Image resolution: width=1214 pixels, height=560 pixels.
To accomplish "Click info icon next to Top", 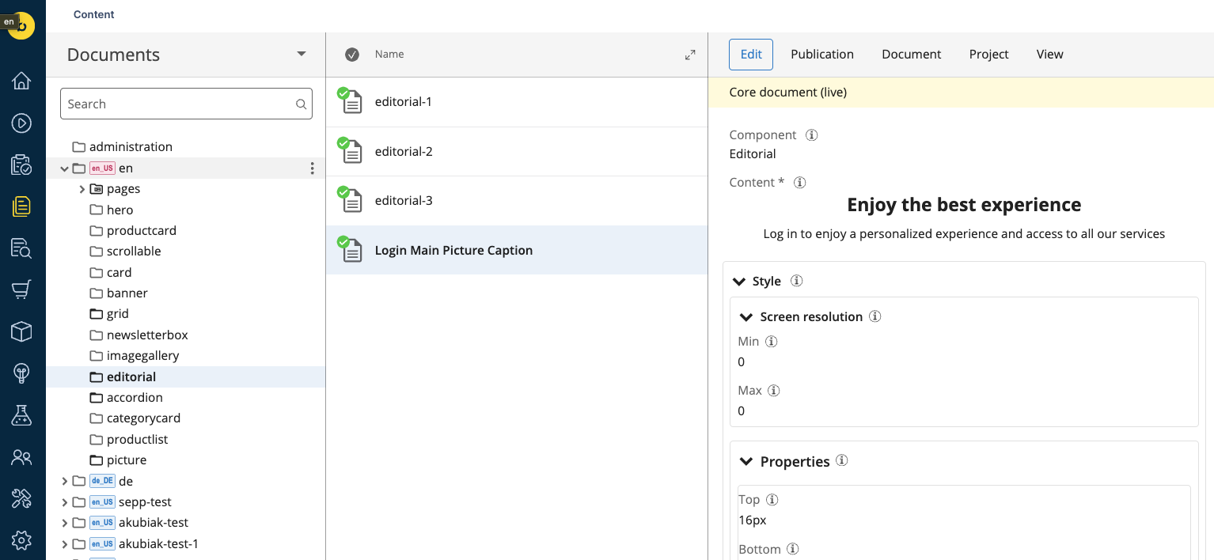I will click(x=772, y=499).
